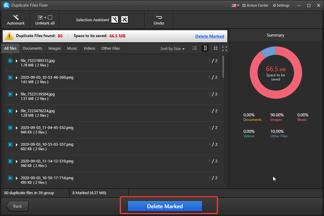Switch to the Documents tab

tap(32, 48)
